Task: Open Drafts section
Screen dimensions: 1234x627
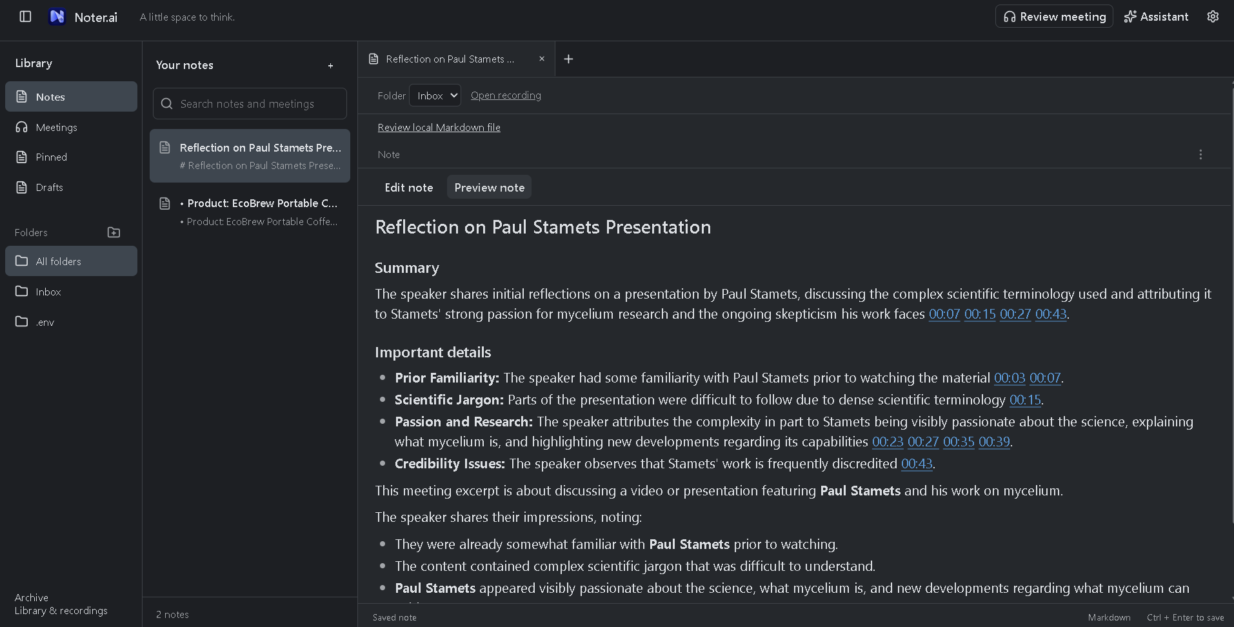Action: (x=71, y=187)
